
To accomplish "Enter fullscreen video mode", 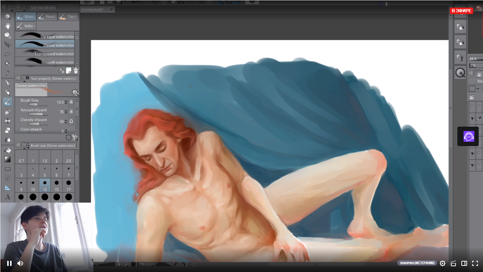I will (x=475, y=263).
